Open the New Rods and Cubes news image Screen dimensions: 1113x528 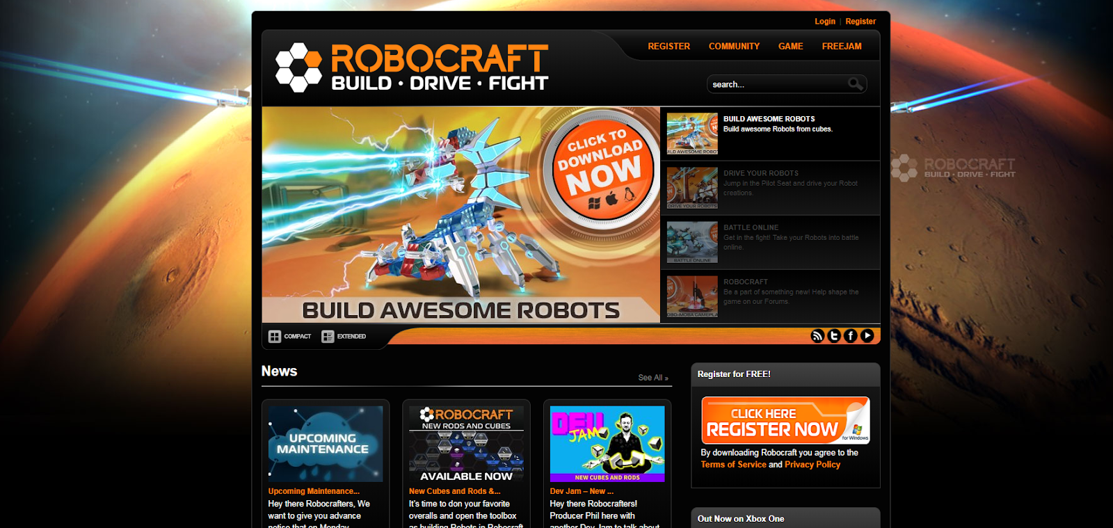466,444
